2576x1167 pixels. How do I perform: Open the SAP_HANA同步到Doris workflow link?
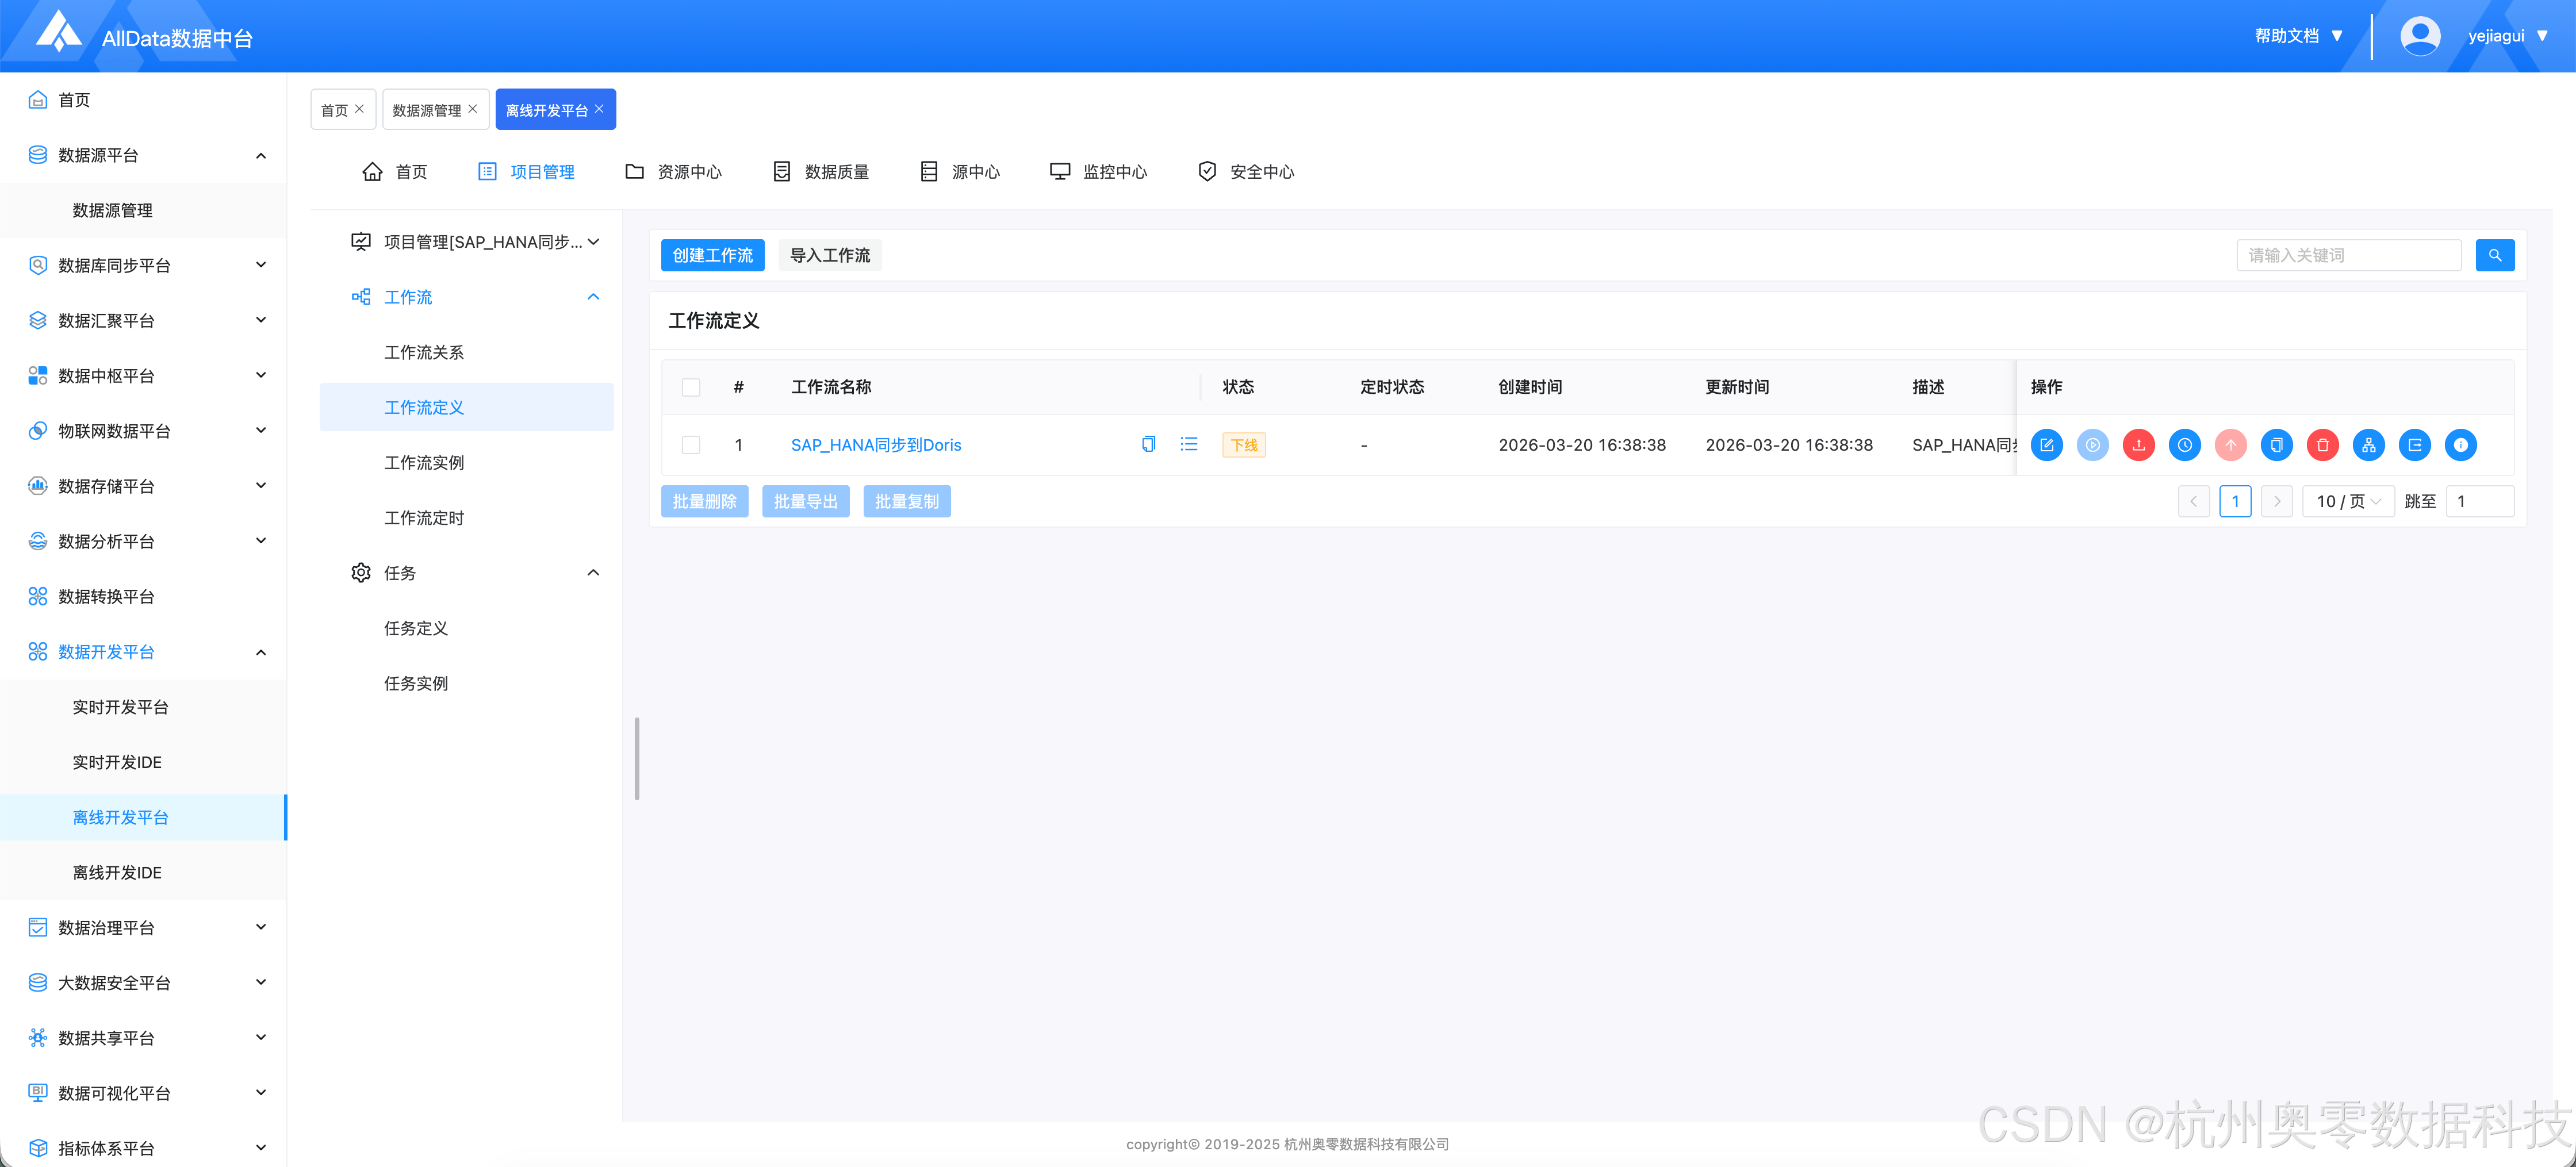click(x=875, y=445)
